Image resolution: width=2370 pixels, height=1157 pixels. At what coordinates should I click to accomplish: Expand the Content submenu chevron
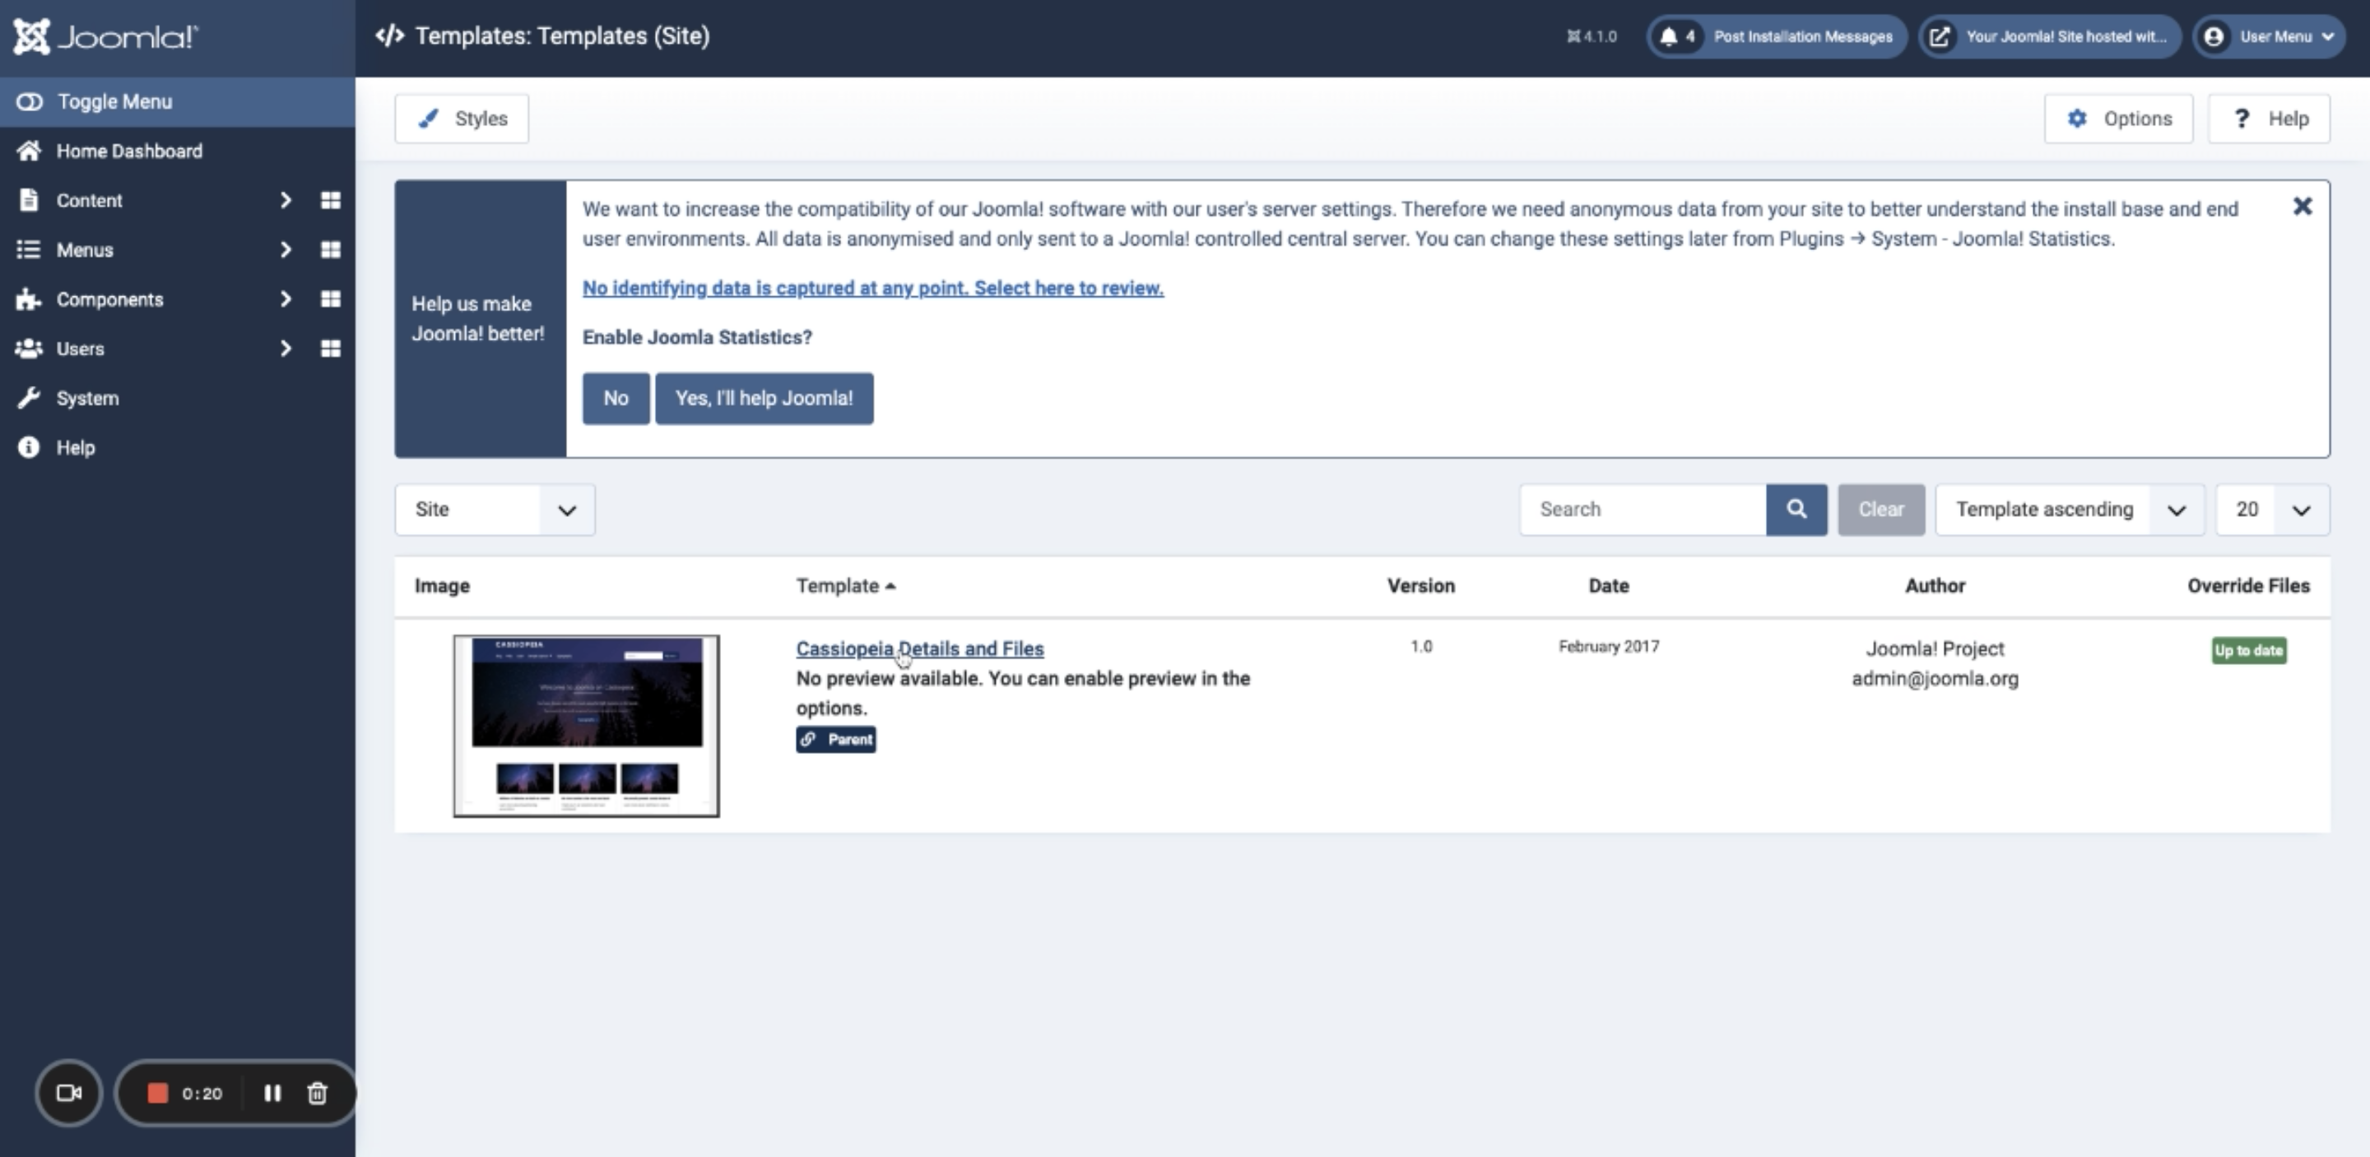pos(286,201)
